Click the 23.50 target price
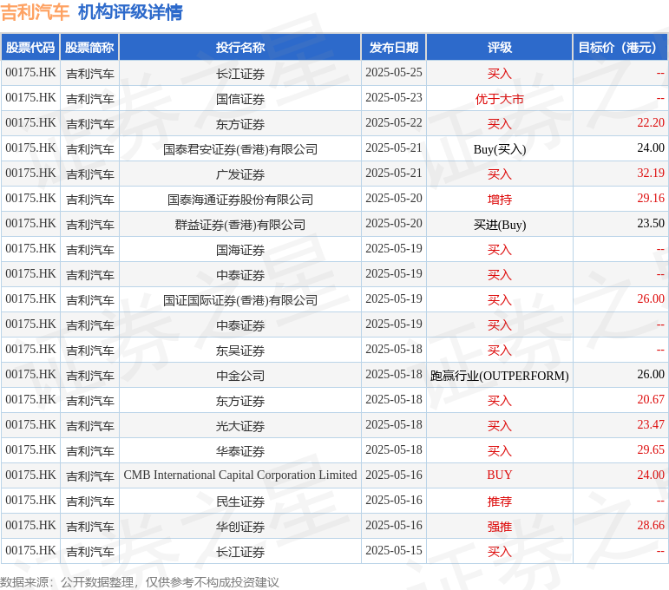 click(x=651, y=224)
